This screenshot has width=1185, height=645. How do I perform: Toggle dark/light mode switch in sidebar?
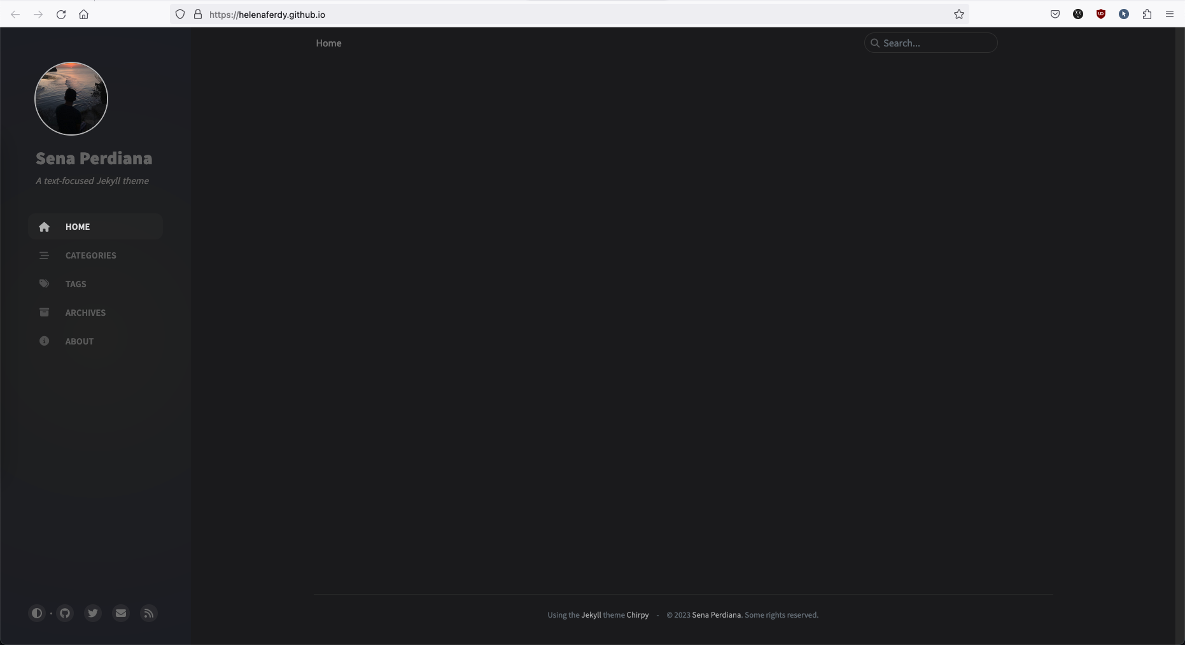tap(37, 613)
